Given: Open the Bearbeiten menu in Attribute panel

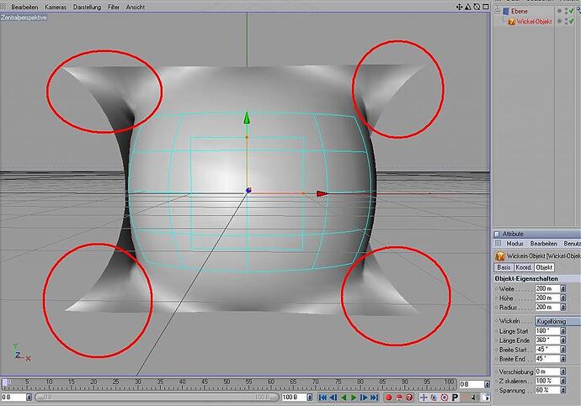Looking at the screenshot, I should click(x=544, y=244).
